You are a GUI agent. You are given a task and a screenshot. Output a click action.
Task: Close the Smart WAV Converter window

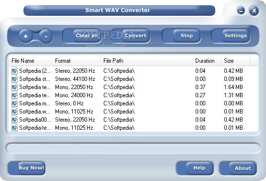[x=254, y=11]
